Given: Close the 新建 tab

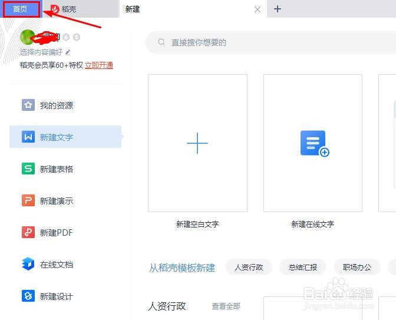Looking at the screenshot, I should tap(258, 9).
